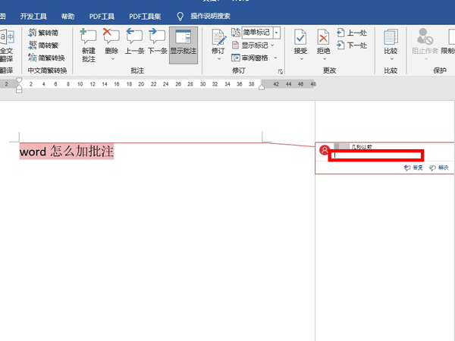Switch to the PDF工具集 tab

click(145, 15)
